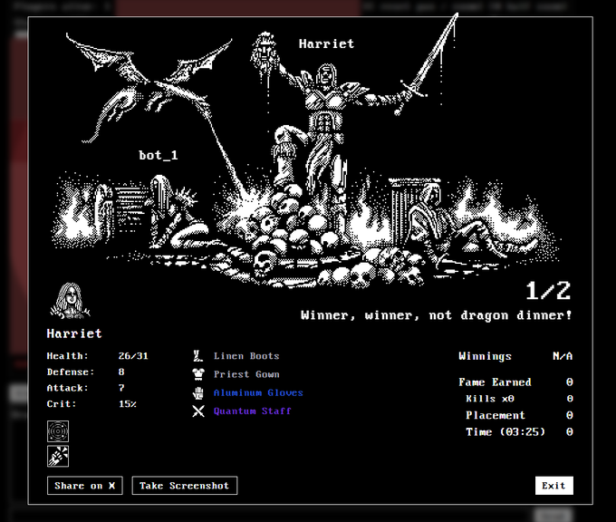The image size is (616, 522).
Task: Select the Quantum Staff item name
Action: (252, 411)
